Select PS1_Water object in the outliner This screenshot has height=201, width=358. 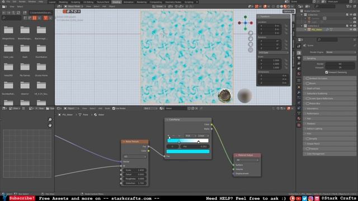(x=316, y=30)
